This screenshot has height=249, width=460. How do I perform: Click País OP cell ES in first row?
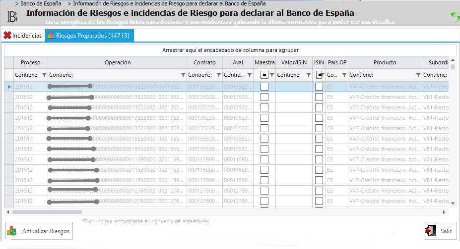click(x=337, y=87)
